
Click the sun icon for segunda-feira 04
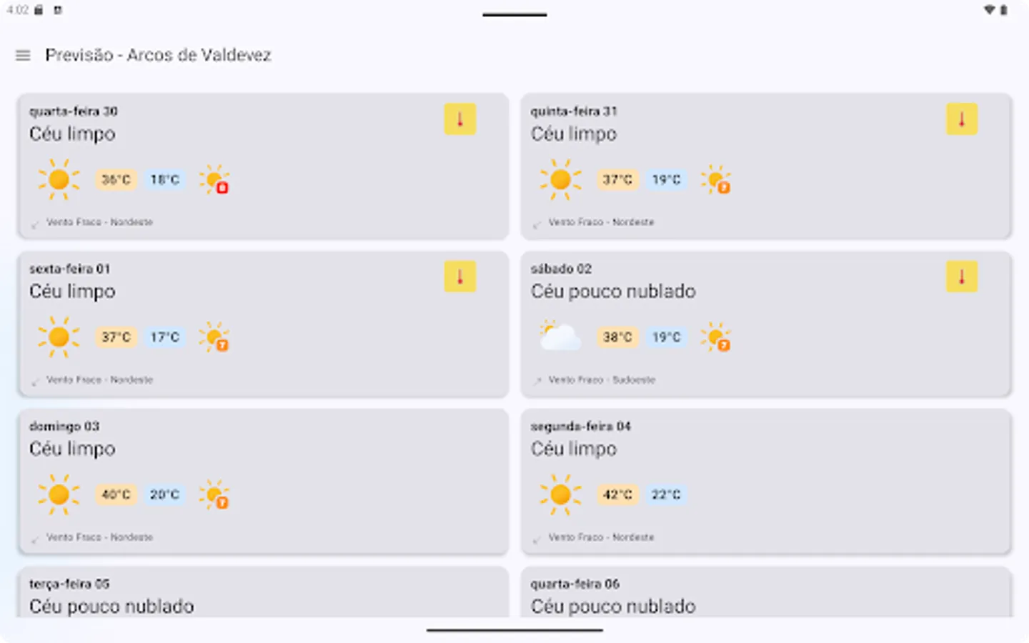(560, 494)
